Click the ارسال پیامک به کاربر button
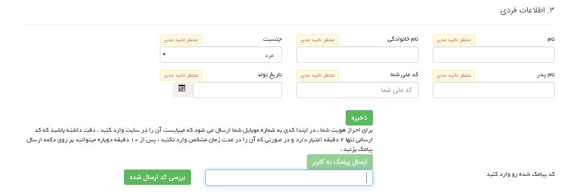The width and height of the screenshot is (564, 193). point(340,162)
